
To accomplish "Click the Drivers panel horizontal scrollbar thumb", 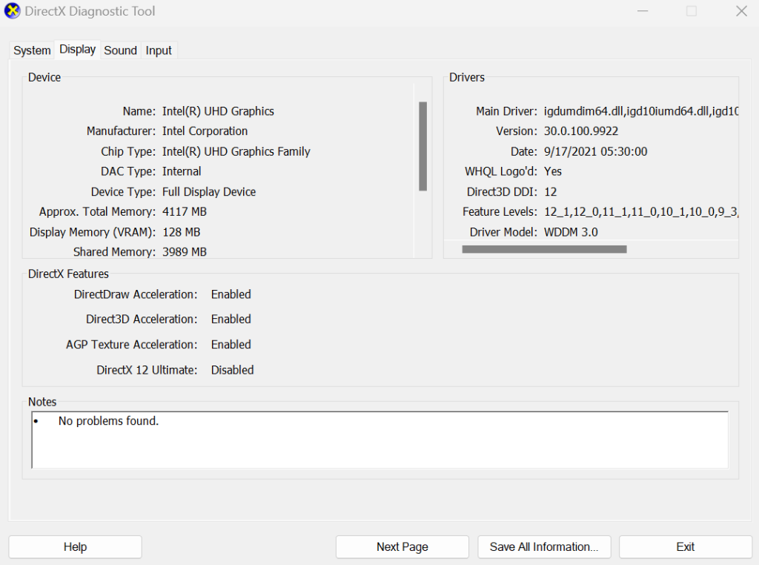I will pyautogui.click(x=544, y=249).
